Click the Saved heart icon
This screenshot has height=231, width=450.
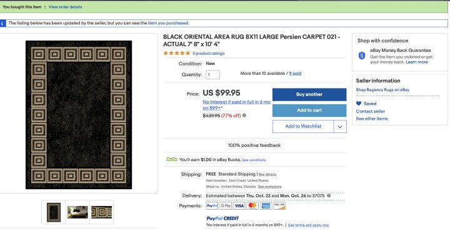tap(359, 104)
